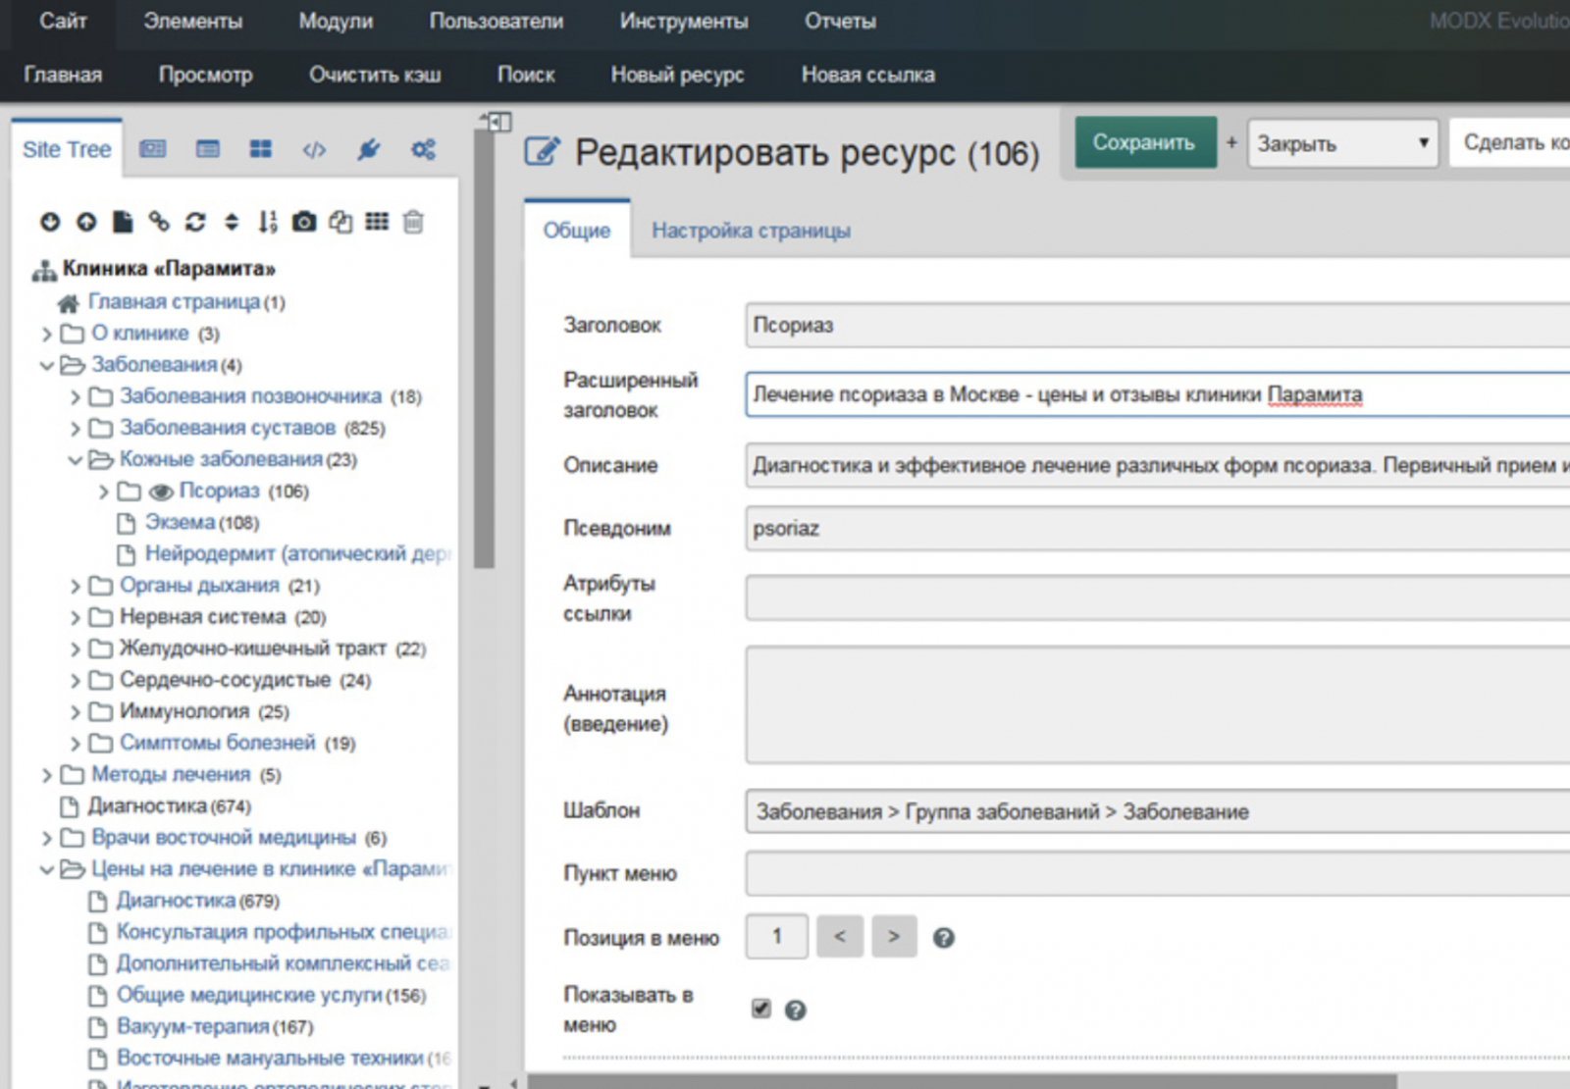Collapse the 'Кожные заболевания' folder
This screenshot has height=1089, width=1570.
pos(75,460)
